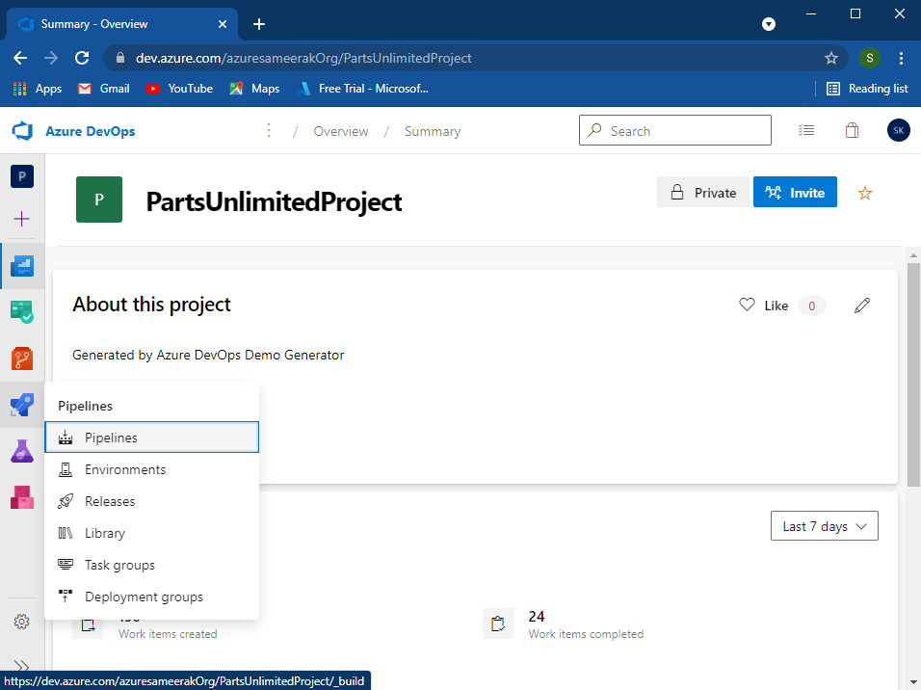Viewport: 921px width, 690px height.
Task: Open Boards from the left sidebar
Action: click(x=21, y=311)
